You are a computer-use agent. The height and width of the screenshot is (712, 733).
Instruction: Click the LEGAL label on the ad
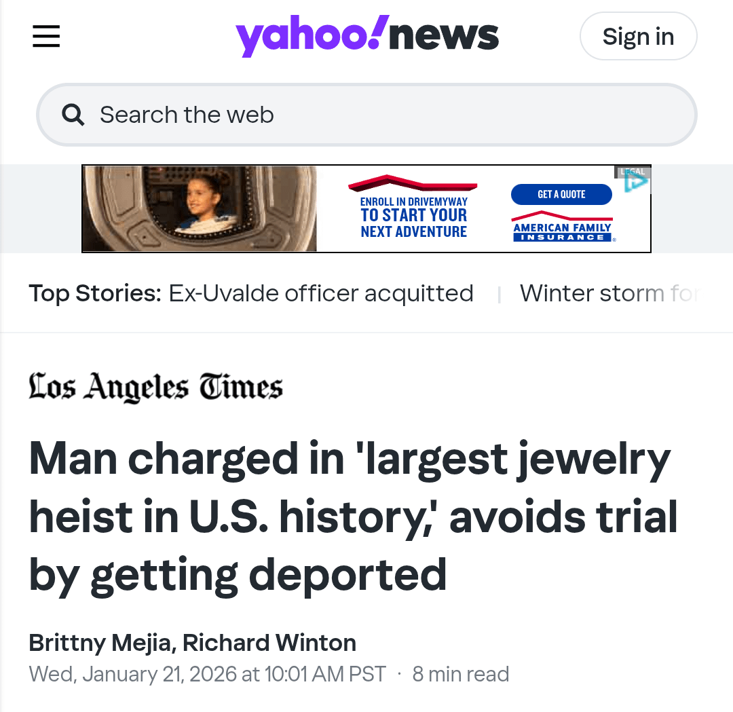point(632,172)
